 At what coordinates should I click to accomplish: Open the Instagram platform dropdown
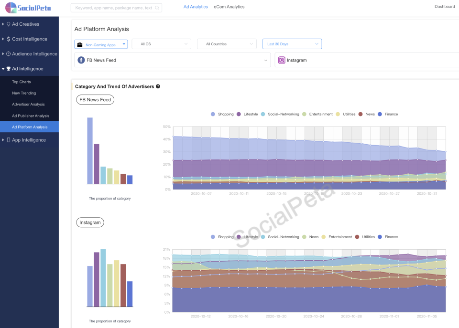pyautogui.click(x=367, y=60)
